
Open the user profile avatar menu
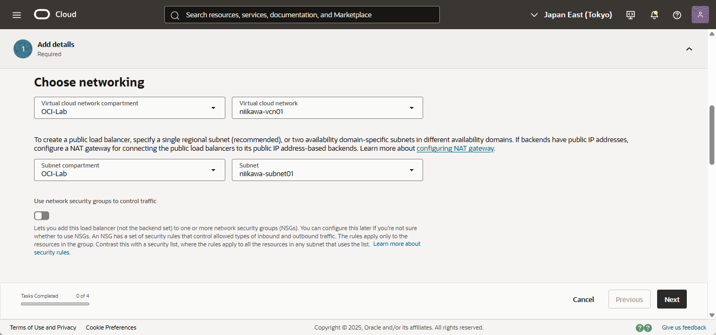tap(700, 15)
